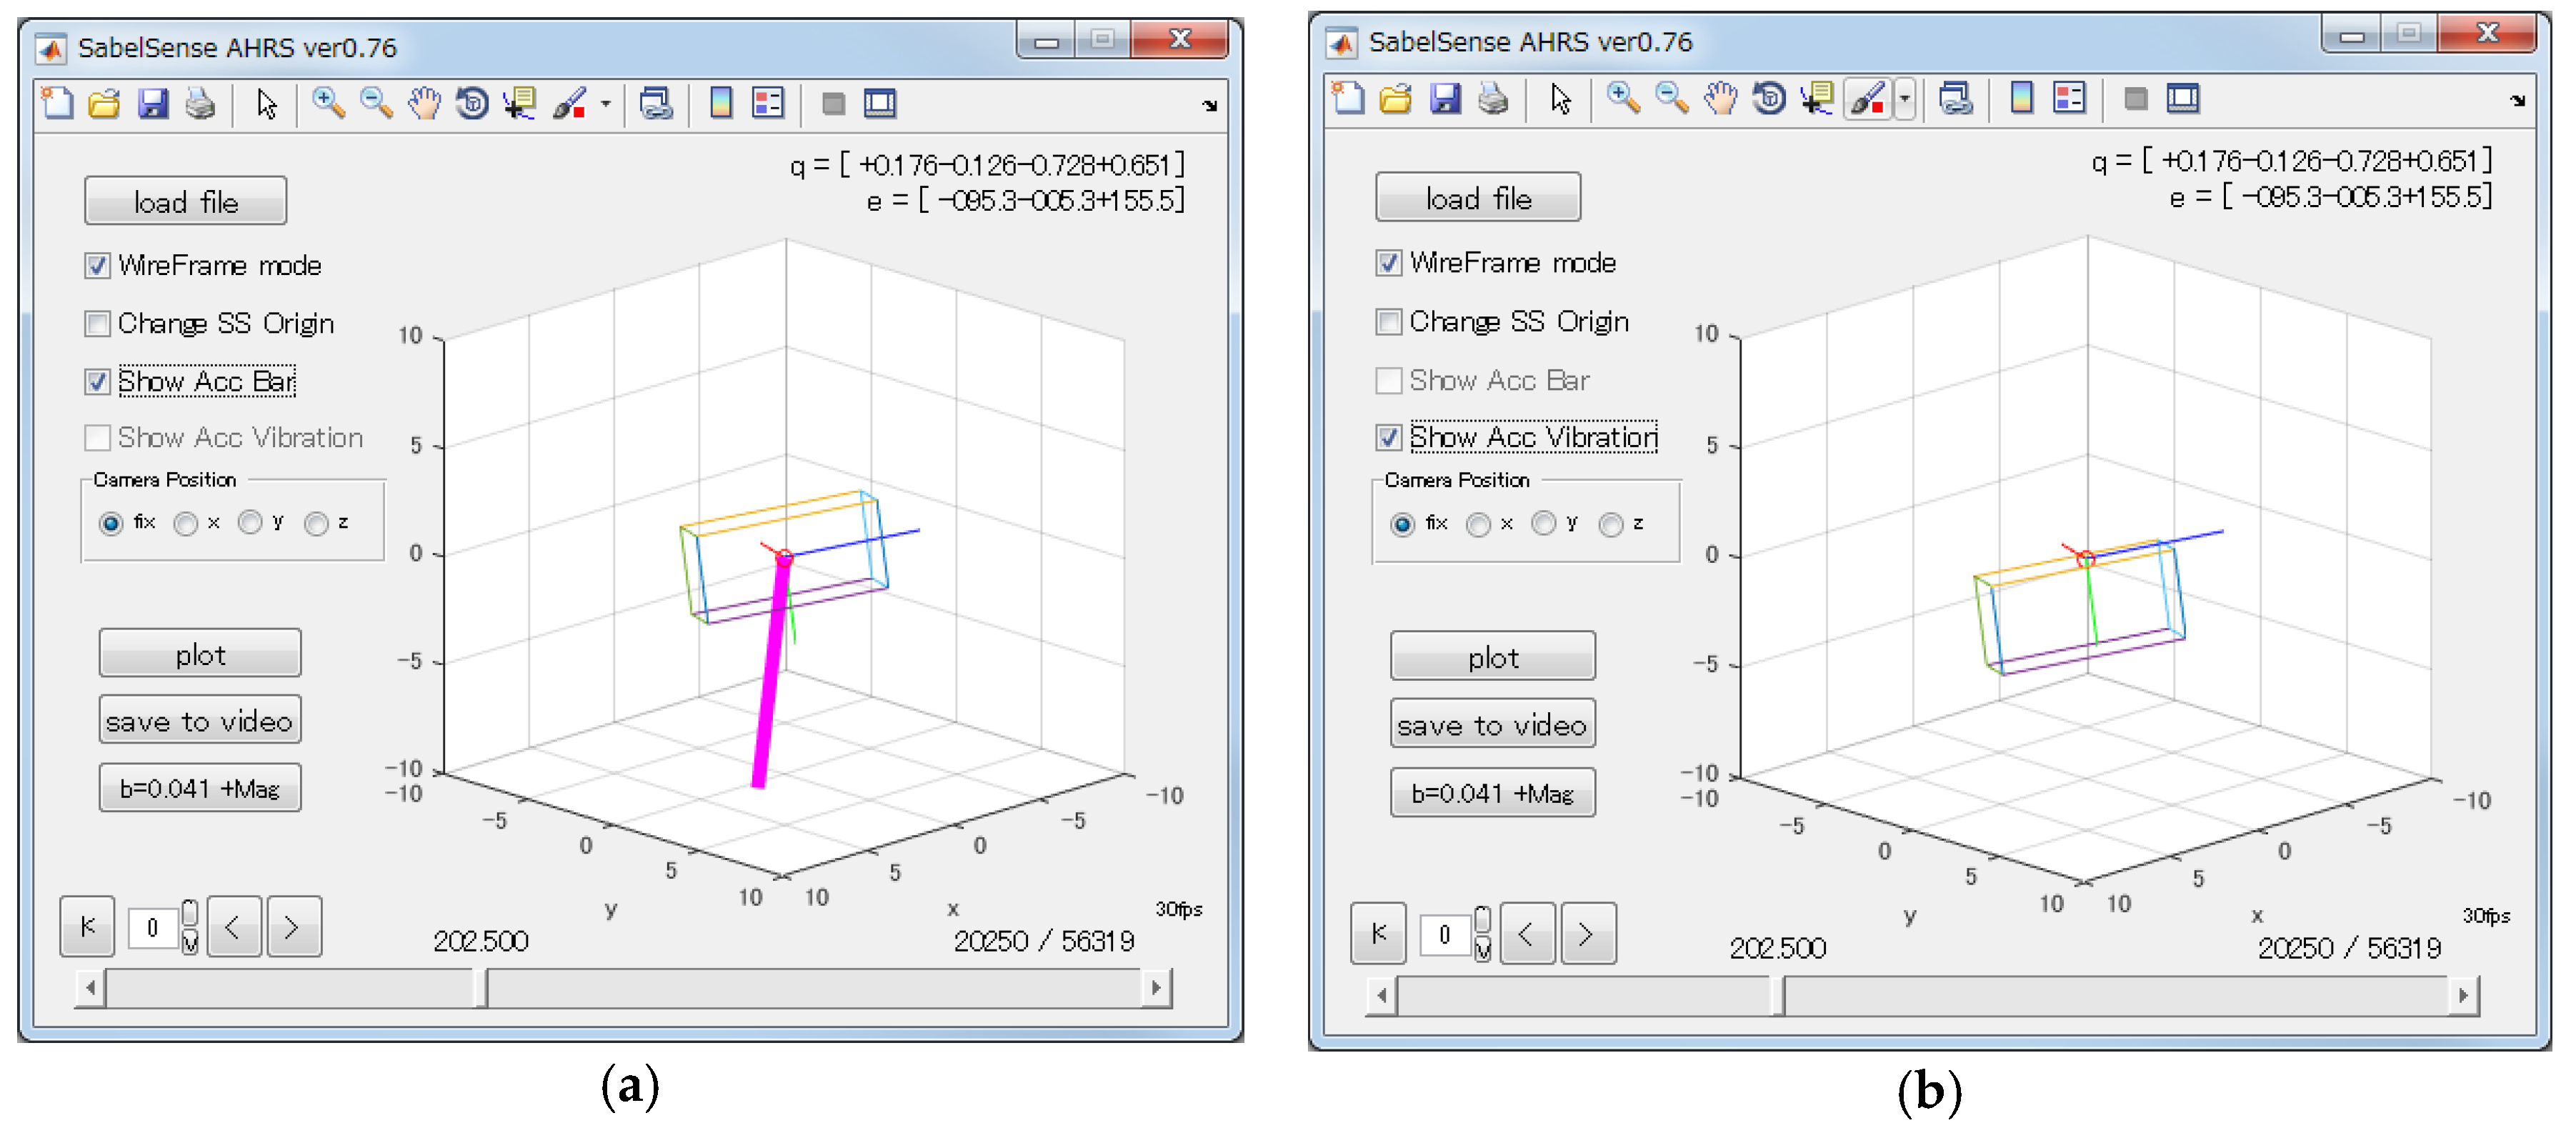Click Insert Colorbar icon in right window toolbar

click(x=2021, y=98)
